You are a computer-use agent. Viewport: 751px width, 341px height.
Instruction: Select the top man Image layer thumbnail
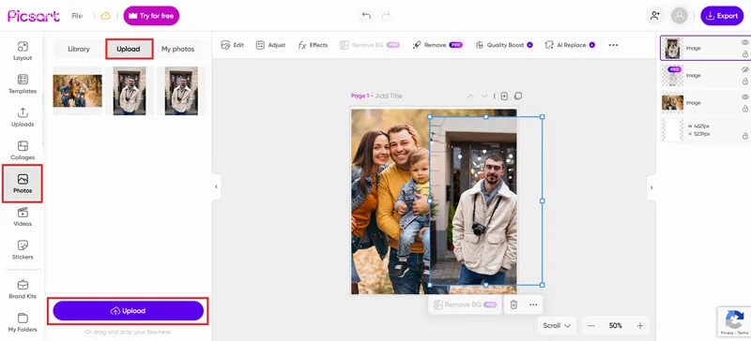click(672, 49)
